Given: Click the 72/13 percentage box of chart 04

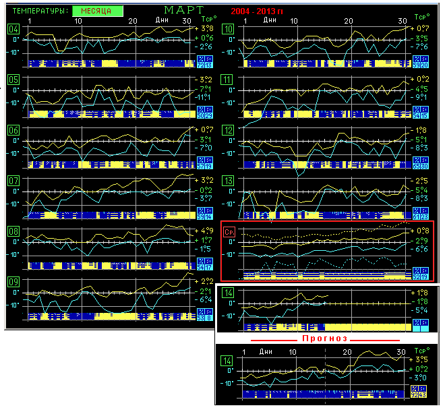Looking at the screenshot, I should point(204,63).
